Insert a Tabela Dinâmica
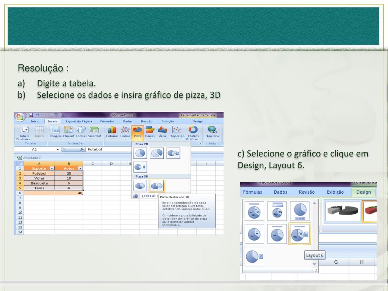 (24, 133)
